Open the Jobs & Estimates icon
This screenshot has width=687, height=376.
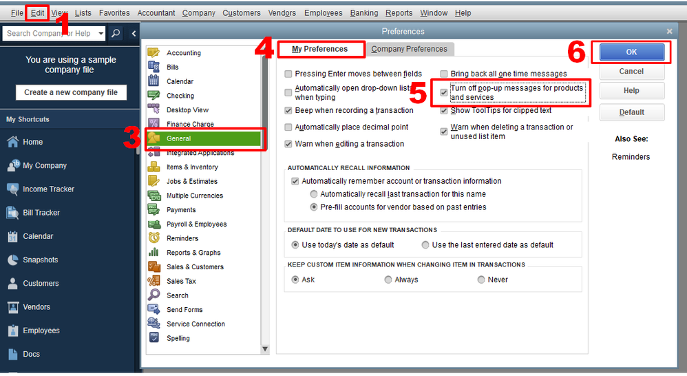click(x=154, y=181)
